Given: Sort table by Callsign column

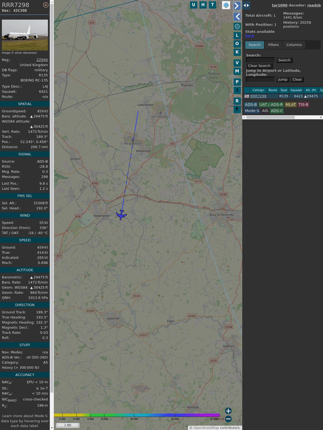Looking at the screenshot, I should [x=258, y=90].
